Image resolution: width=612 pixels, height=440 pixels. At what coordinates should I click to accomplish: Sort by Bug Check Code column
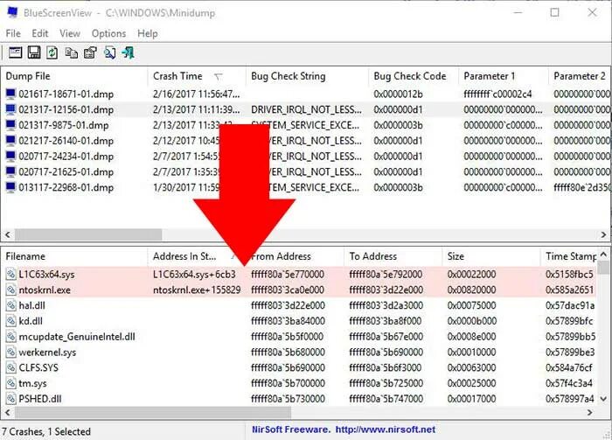tap(413, 76)
